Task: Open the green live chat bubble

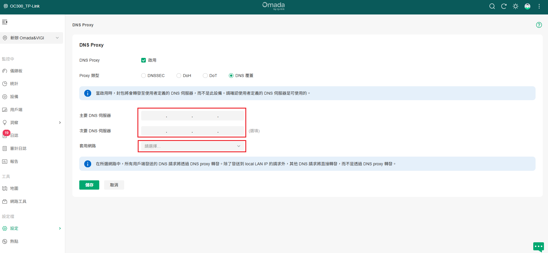Action: [x=538, y=247]
